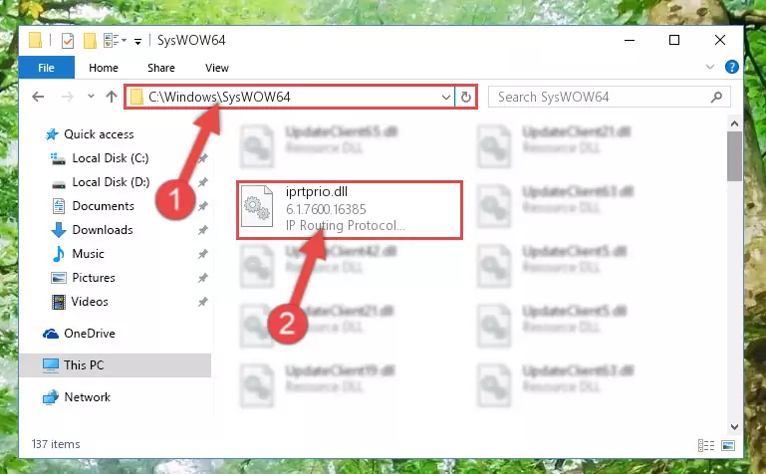This screenshot has width=766, height=474.
Task: Click the scrollbar down arrow
Action: [x=734, y=426]
